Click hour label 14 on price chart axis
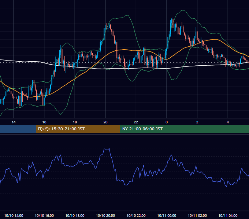 click(14, 122)
